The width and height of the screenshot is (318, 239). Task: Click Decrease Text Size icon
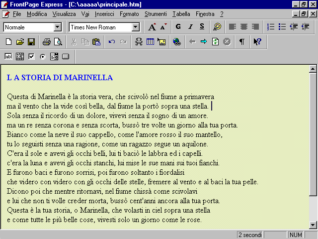163,27
